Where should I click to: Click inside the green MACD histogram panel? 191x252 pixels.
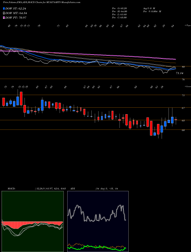pos(32,221)
